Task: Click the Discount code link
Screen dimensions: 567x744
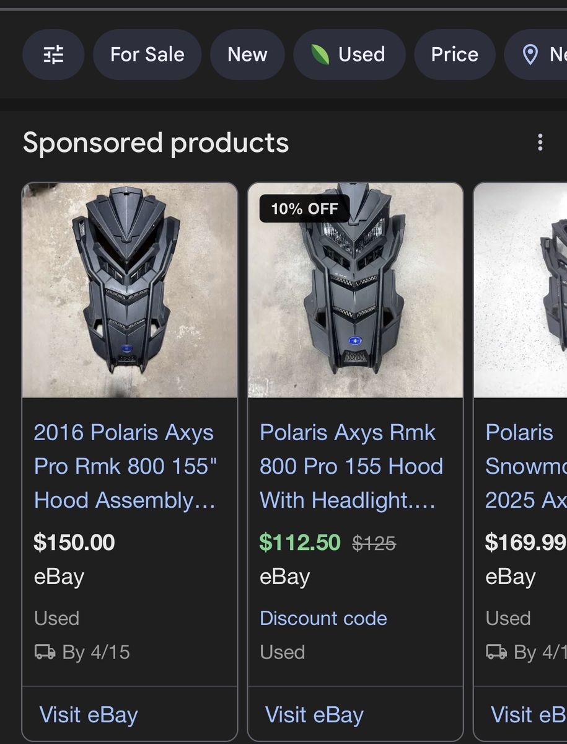Action: [x=323, y=618]
